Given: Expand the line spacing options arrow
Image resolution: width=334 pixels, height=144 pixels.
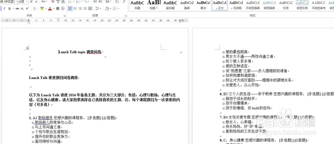Looking at the screenshot, I should (x=101, y=9).
